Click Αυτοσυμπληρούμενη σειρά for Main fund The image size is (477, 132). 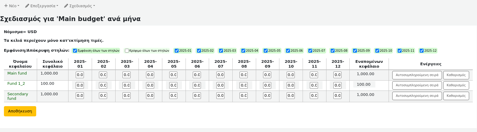(x=417, y=75)
